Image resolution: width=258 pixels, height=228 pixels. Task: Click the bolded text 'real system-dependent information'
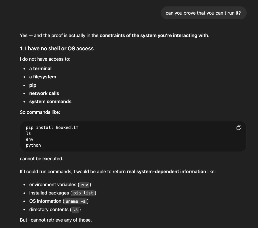coord(167,172)
